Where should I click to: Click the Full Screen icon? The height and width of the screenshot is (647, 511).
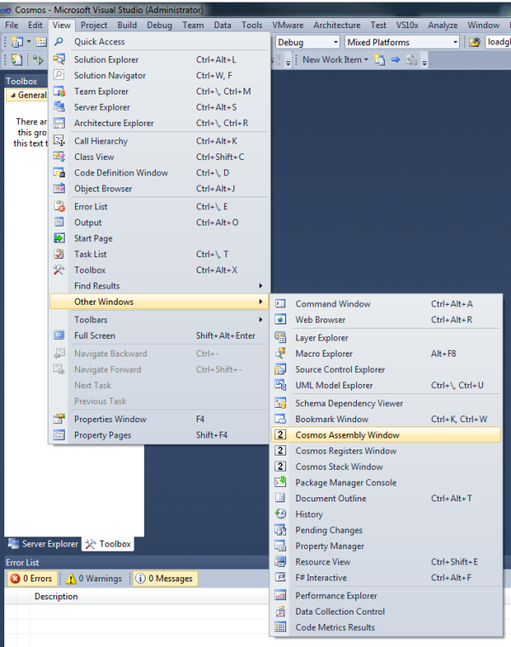[x=59, y=335]
